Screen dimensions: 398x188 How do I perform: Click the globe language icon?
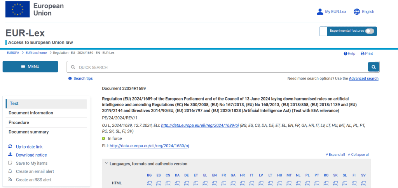[357, 12]
